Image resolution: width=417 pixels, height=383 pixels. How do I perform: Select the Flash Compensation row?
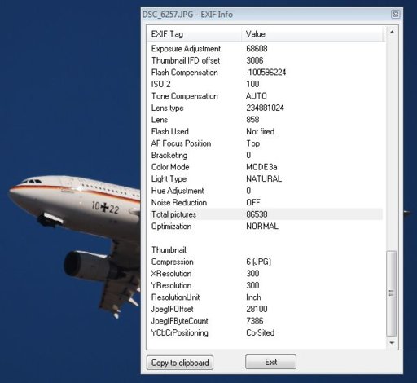(x=266, y=73)
